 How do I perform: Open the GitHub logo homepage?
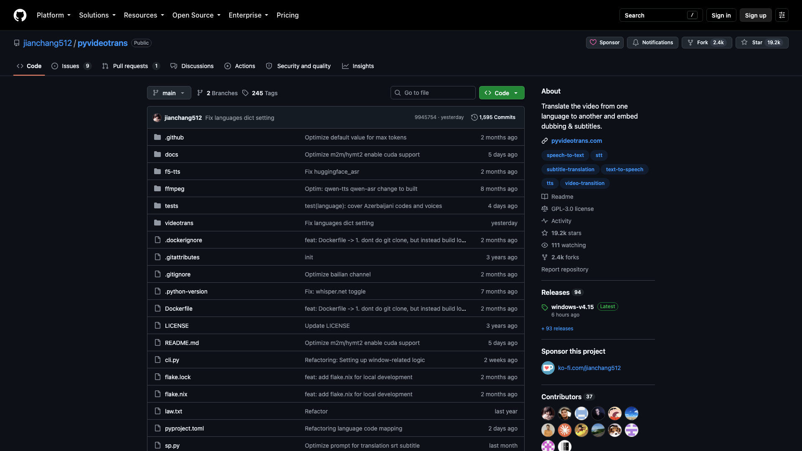[20, 15]
